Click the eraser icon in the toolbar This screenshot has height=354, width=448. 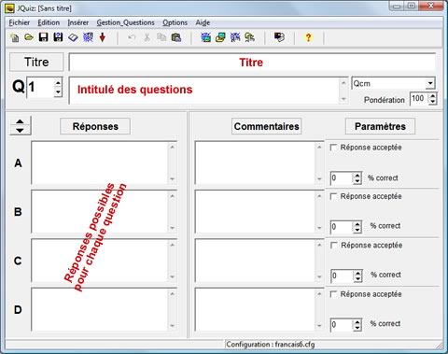click(x=73, y=37)
